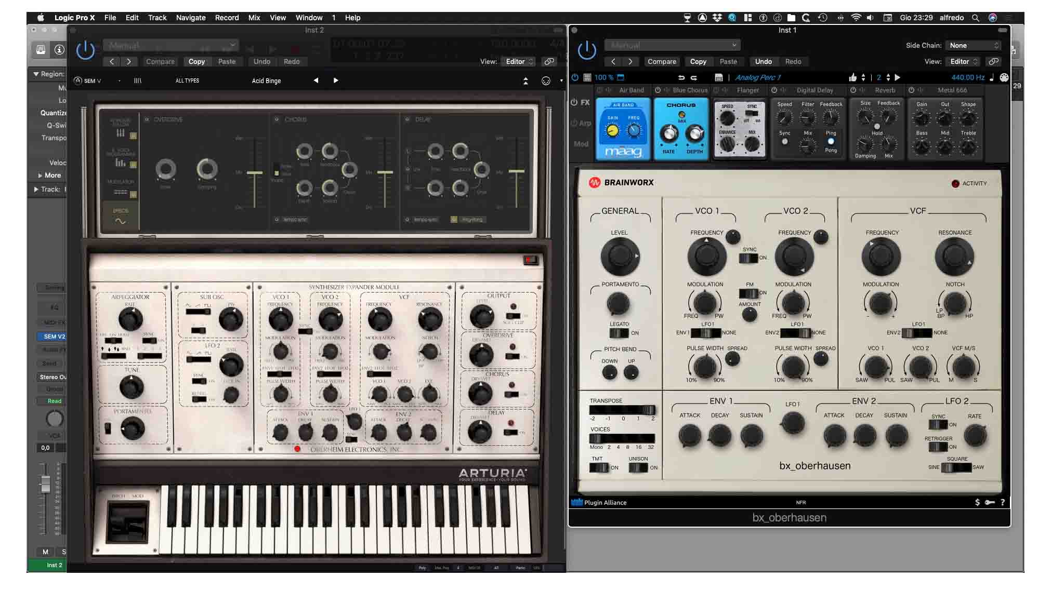Image resolution: width=1051 pixels, height=591 pixels.
Task: Toggle Reverb effect power button
Action: pyautogui.click(x=853, y=90)
